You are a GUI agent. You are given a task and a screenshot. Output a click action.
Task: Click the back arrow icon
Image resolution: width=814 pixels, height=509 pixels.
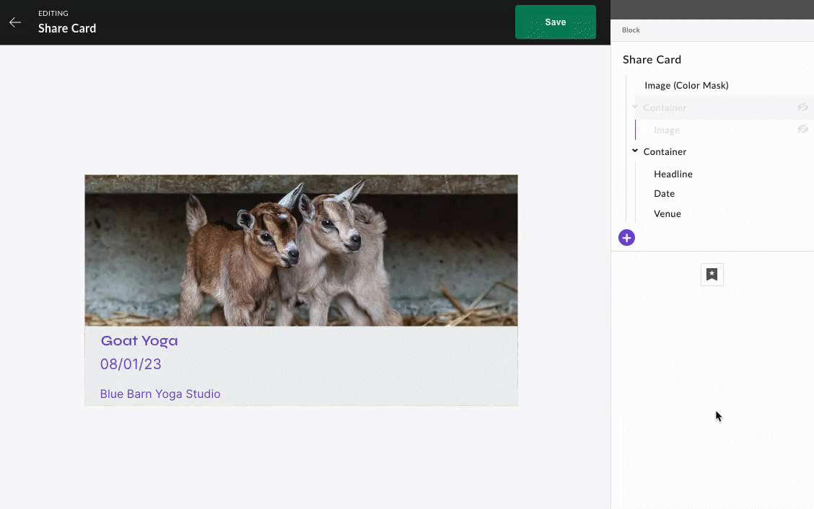[15, 22]
